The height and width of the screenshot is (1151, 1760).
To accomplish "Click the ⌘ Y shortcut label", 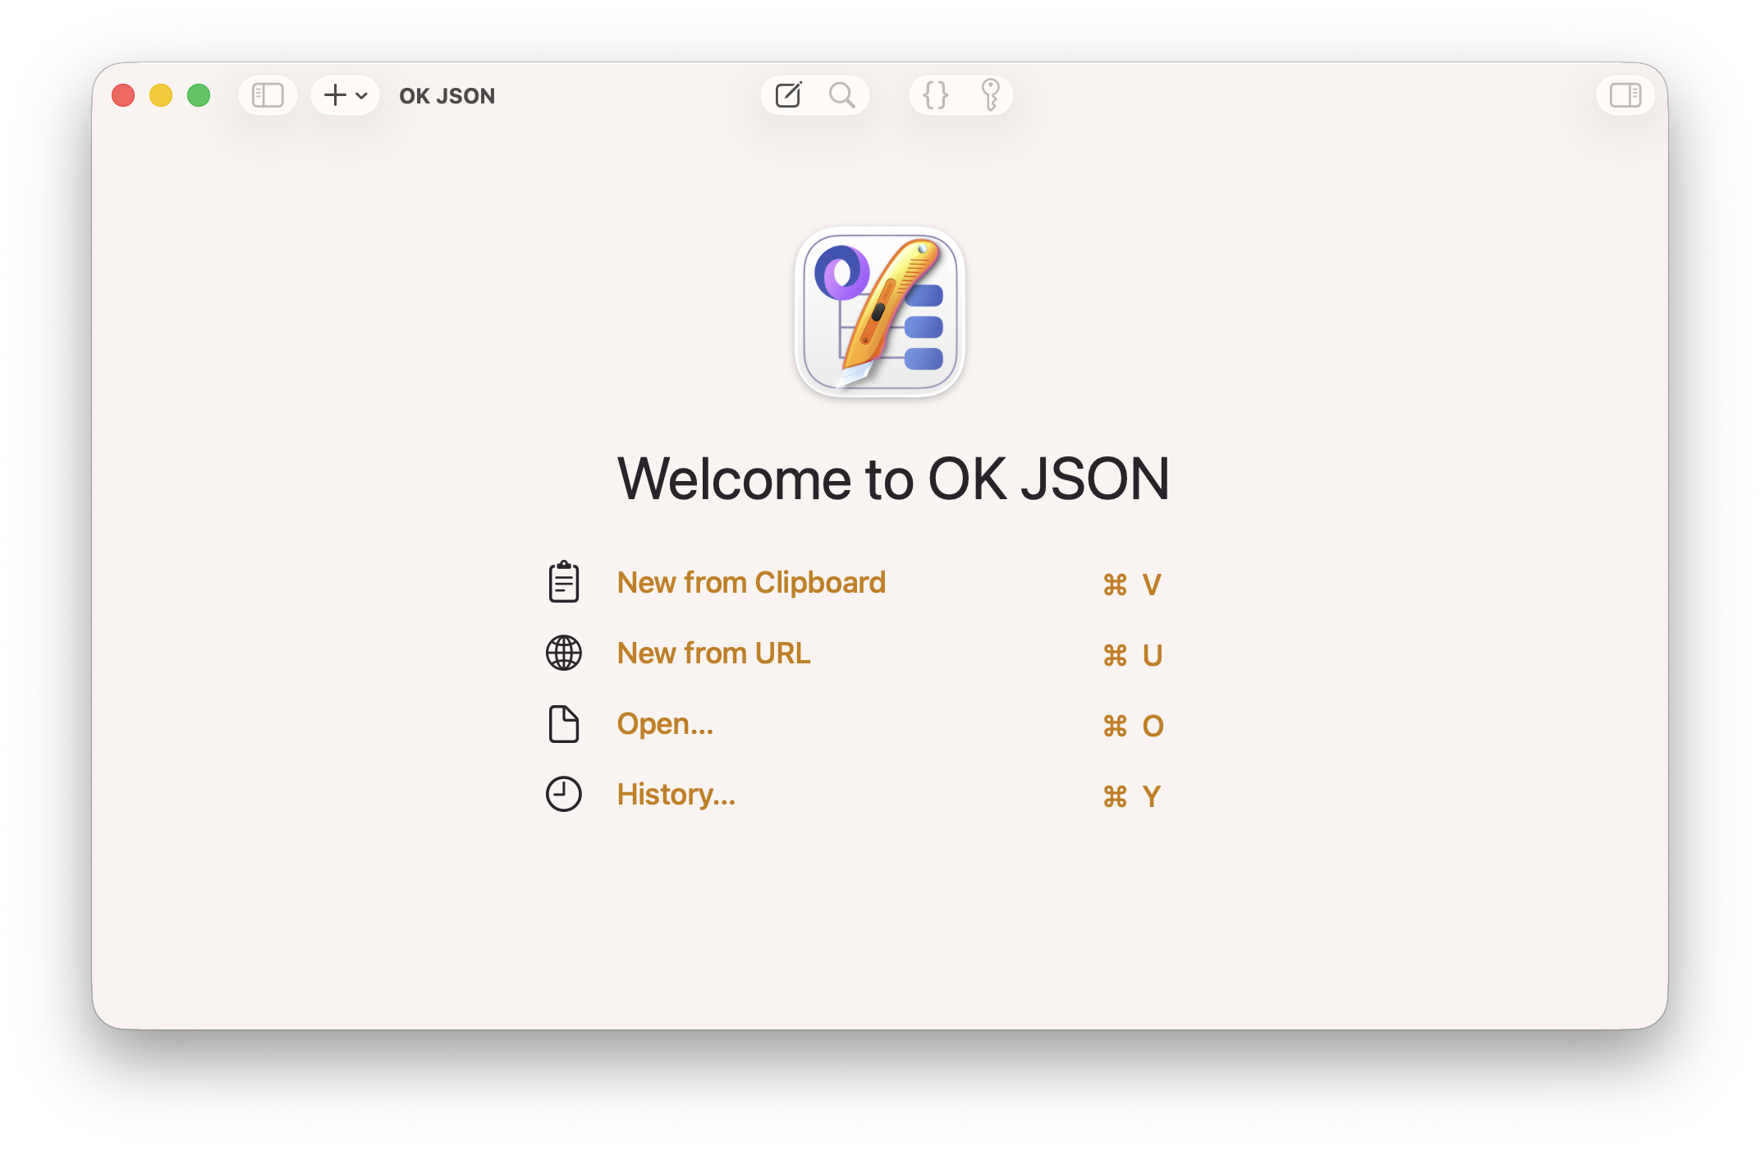I will (1132, 796).
